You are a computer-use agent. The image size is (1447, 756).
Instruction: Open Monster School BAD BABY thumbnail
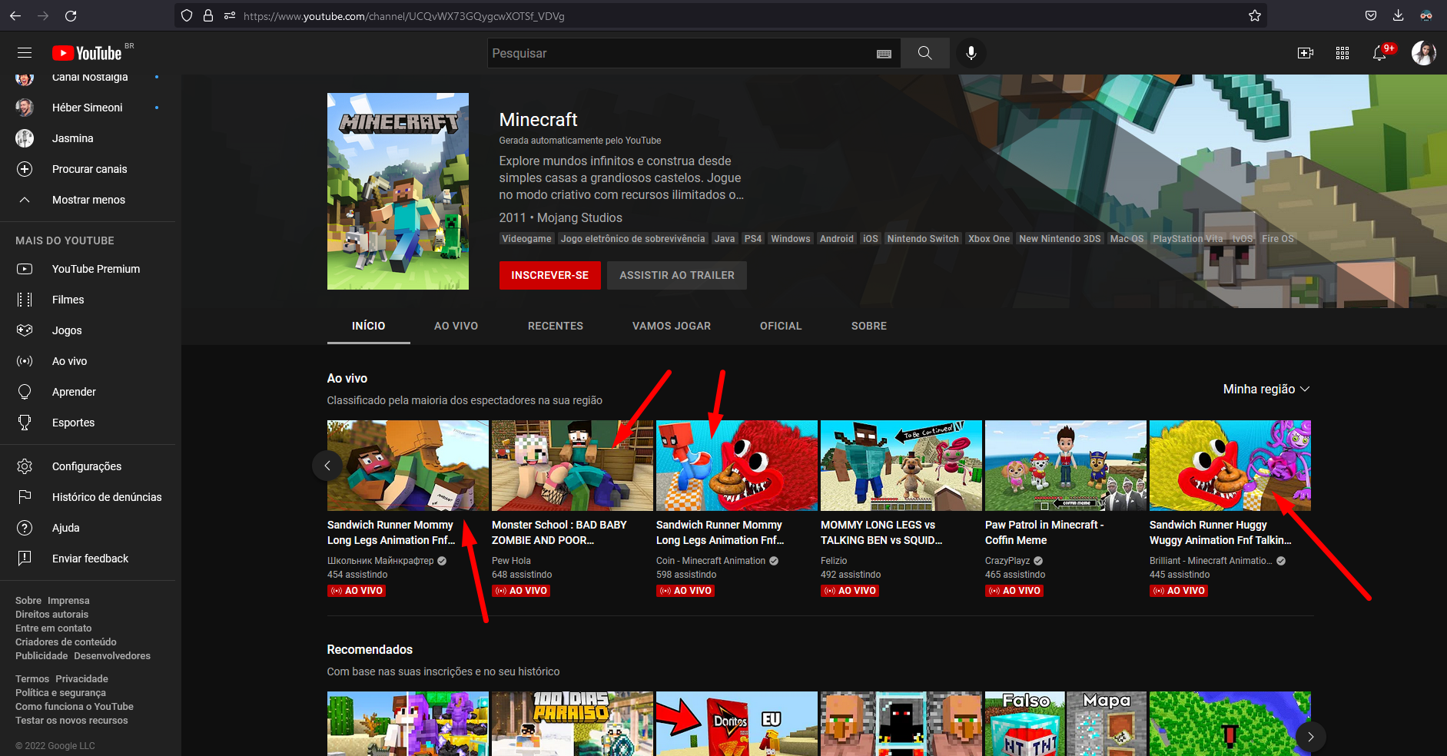572,466
